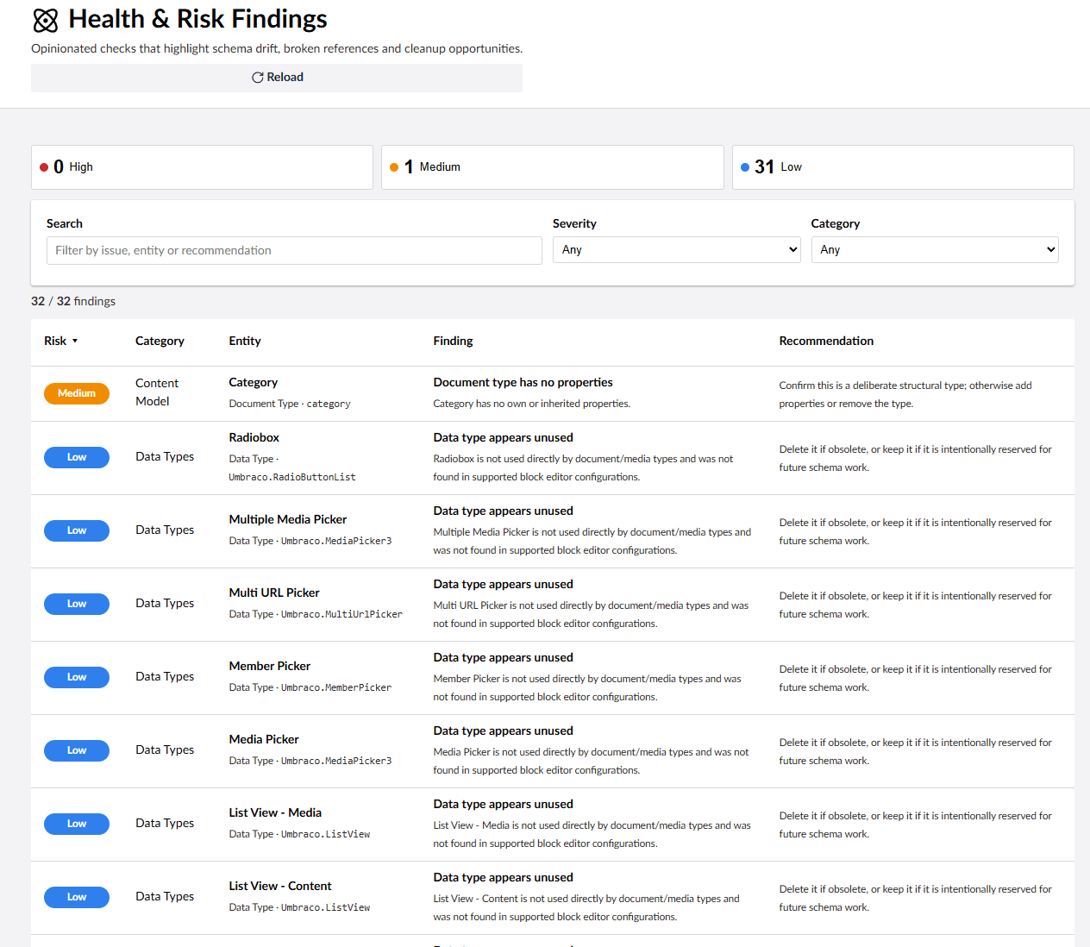Click the Low badge in Radiobox row
The image size is (1090, 947).
[77, 458]
